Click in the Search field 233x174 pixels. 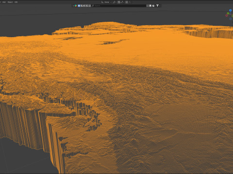[x=119, y=6]
